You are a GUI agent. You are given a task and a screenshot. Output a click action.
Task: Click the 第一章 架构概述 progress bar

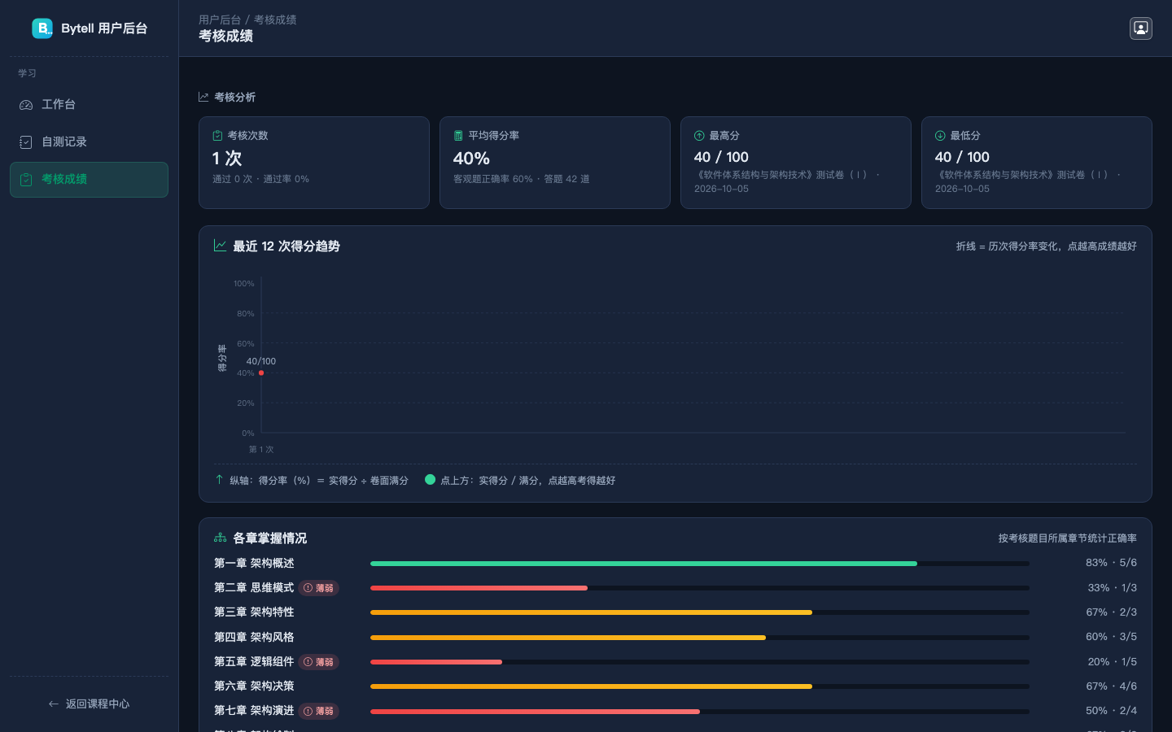coord(700,563)
